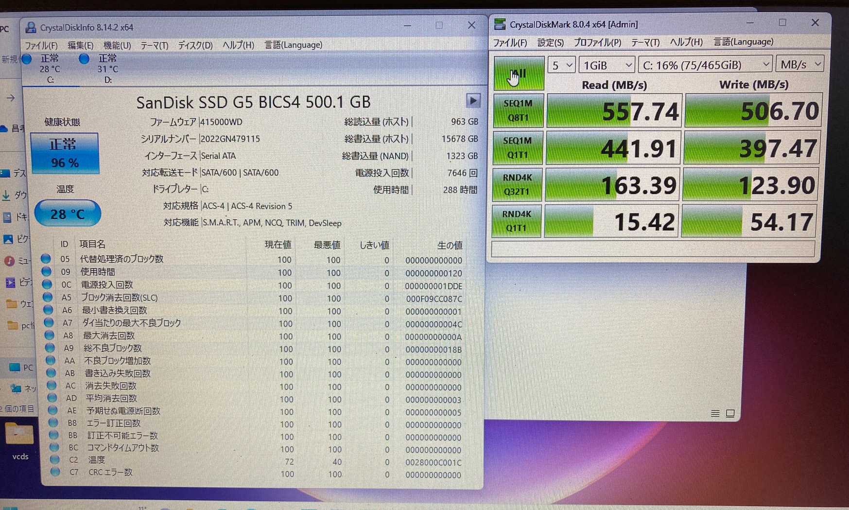
Task: Open CrystalDiskMark ヘルプ(H) menu
Action: coord(686,42)
